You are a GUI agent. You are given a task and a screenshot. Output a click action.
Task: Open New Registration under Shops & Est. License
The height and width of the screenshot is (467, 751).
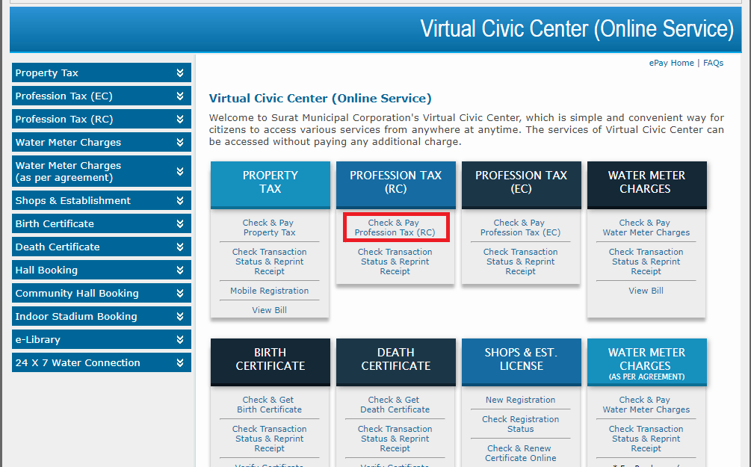(520, 400)
